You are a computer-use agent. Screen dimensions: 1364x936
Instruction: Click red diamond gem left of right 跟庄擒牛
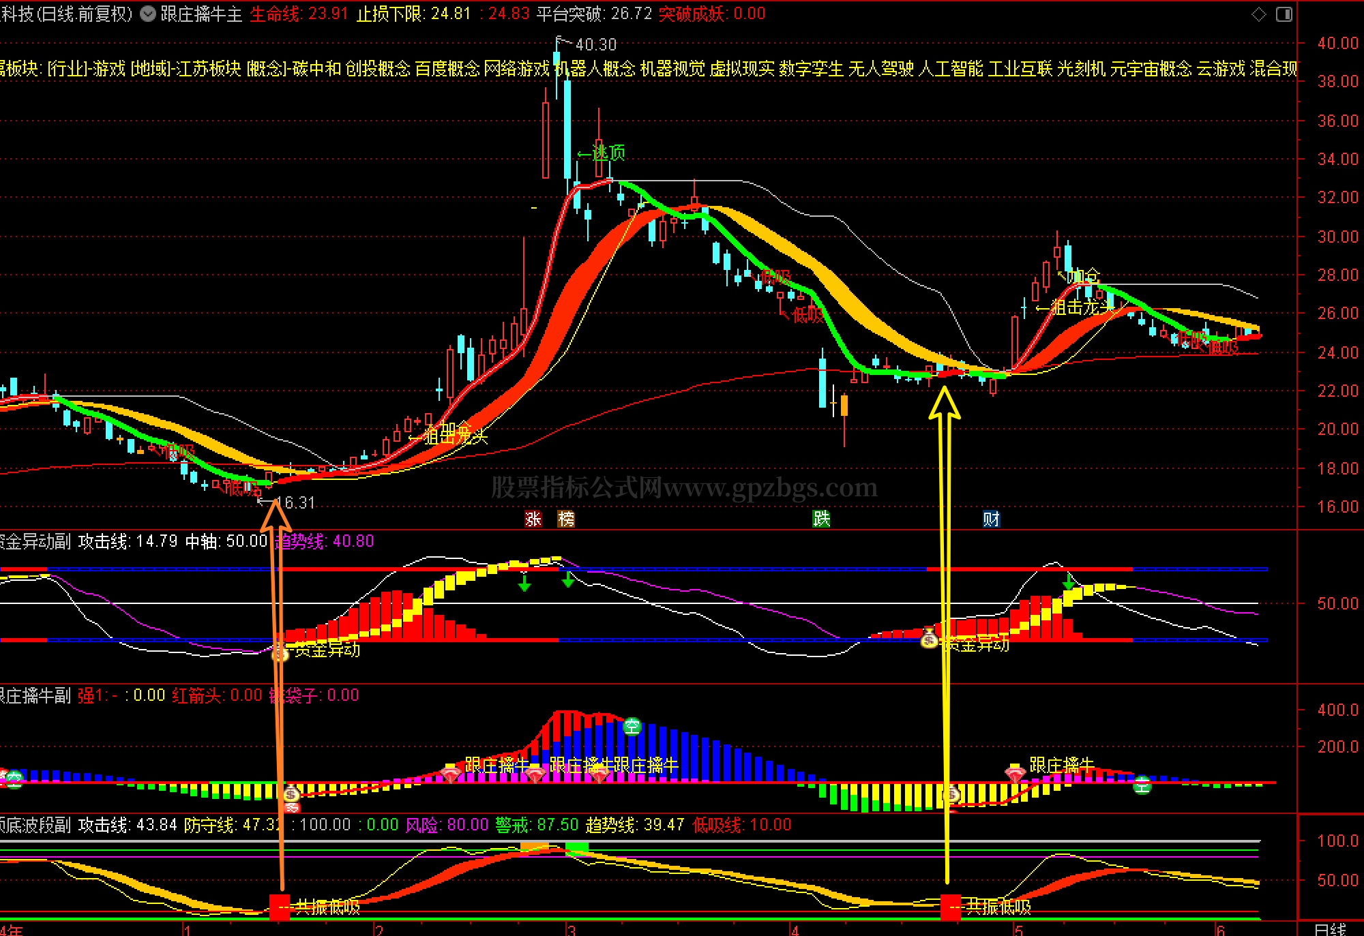click(1015, 774)
